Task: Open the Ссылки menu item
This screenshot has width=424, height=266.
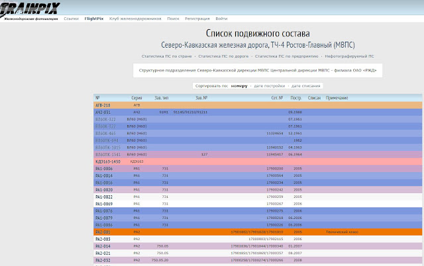Action: tap(71, 19)
